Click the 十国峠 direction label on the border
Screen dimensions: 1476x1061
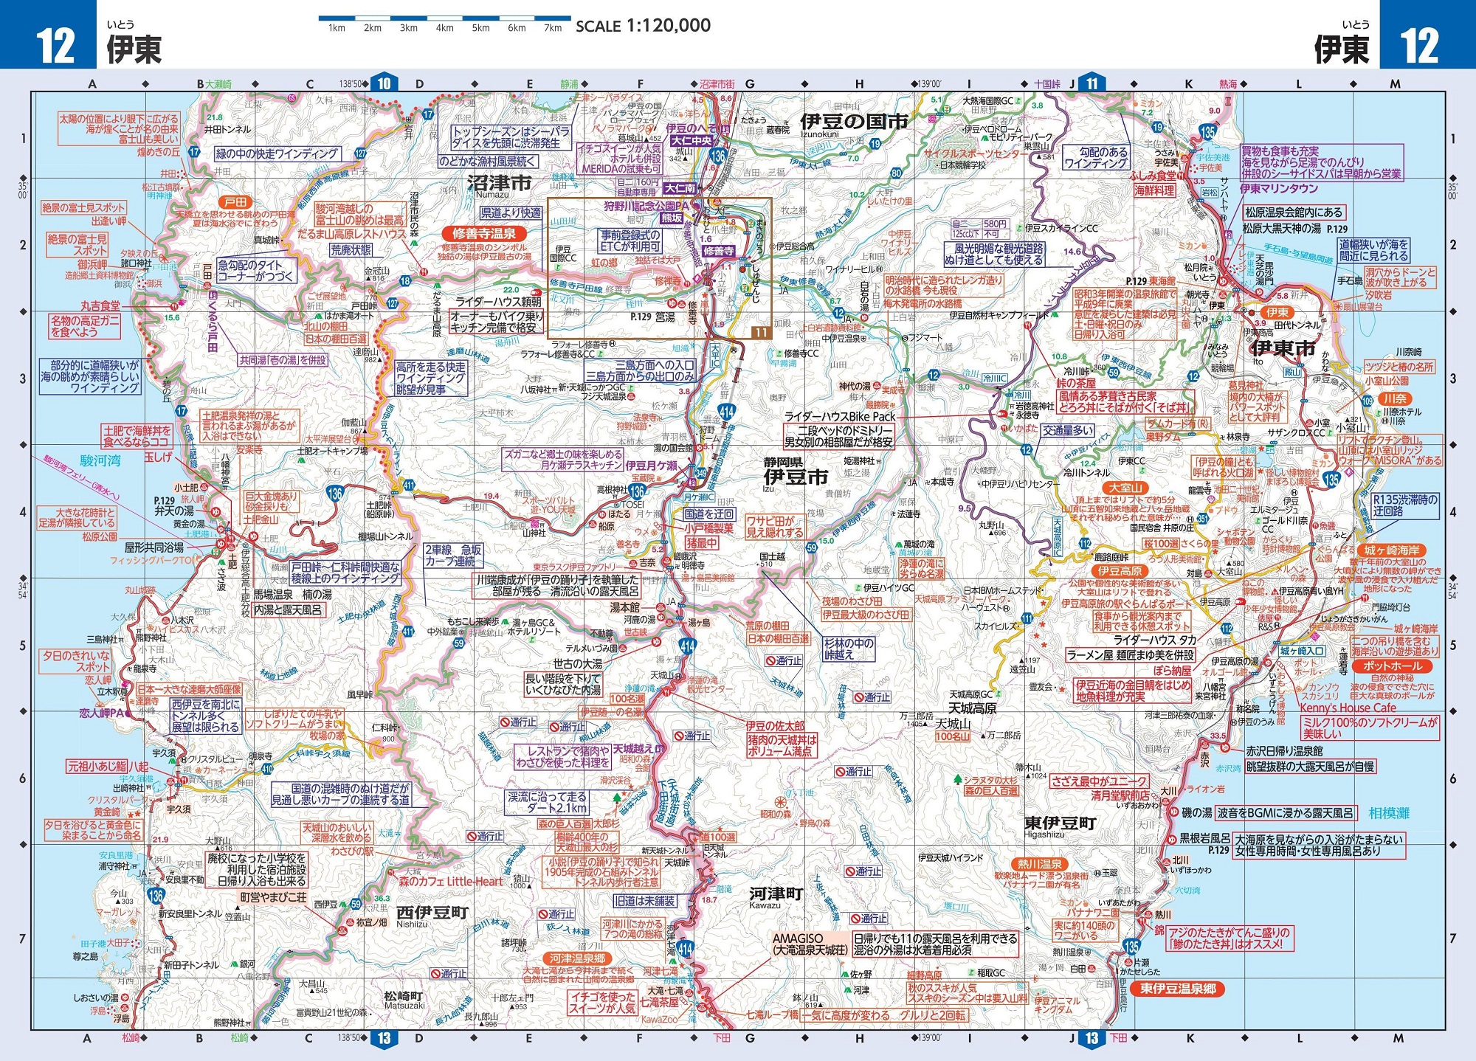coord(1047,84)
